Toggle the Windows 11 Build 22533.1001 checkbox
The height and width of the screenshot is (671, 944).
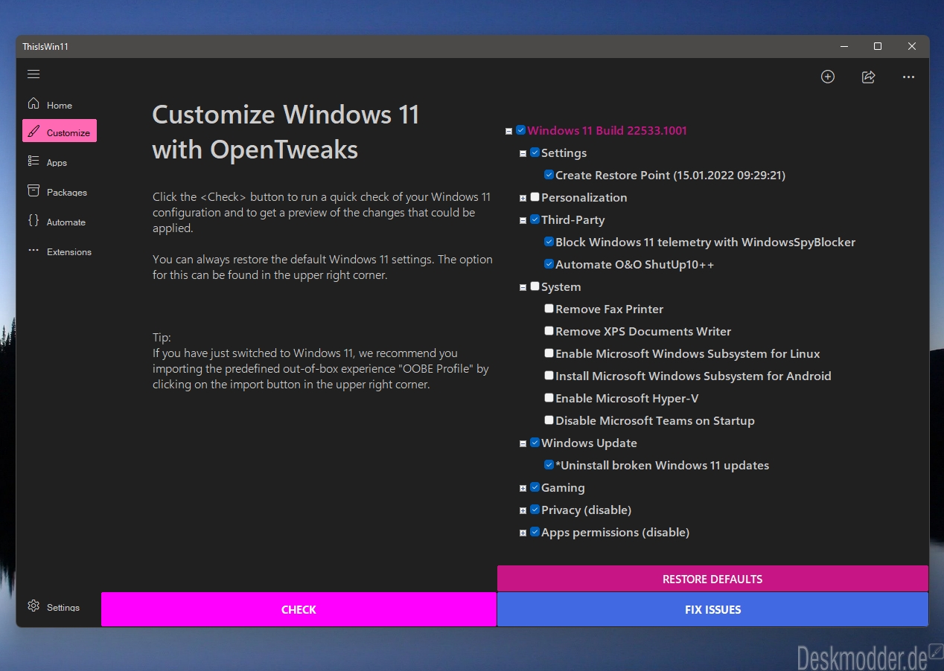point(520,130)
